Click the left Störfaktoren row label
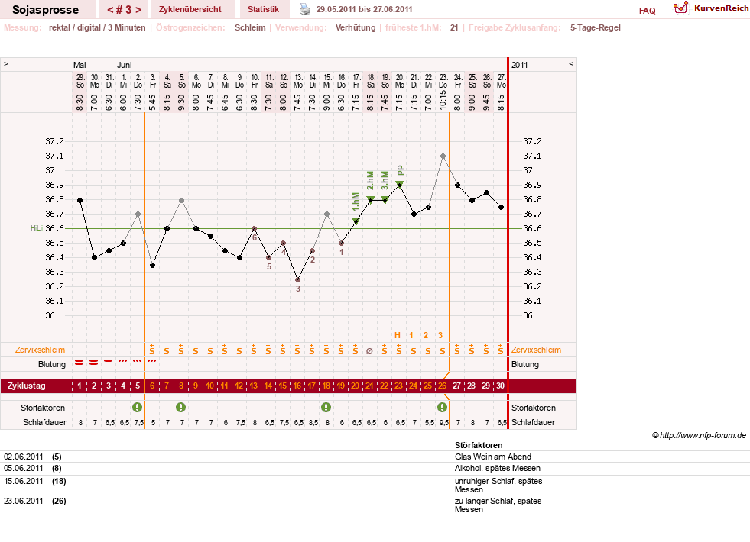The image size is (750, 542). coord(43,408)
